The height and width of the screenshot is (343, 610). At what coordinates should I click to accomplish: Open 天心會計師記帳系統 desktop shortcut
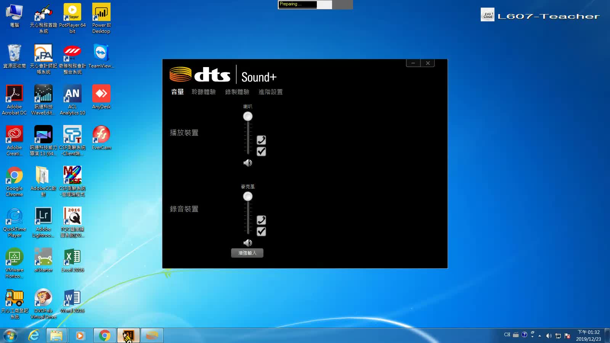[x=43, y=59]
